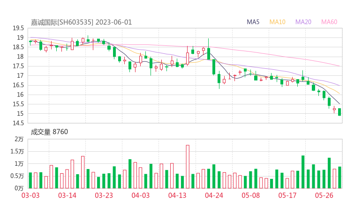Click the tallest red volume bar near 04-13
The image size is (347, 206).
pyautogui.click(x=188, y=167)
